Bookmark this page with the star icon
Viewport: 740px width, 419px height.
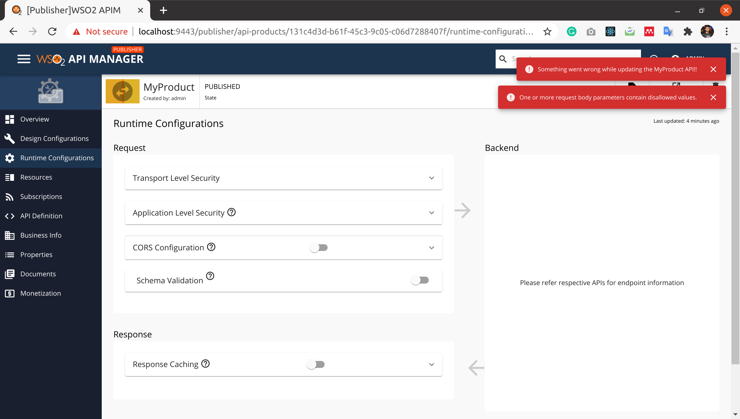point(547,31)
